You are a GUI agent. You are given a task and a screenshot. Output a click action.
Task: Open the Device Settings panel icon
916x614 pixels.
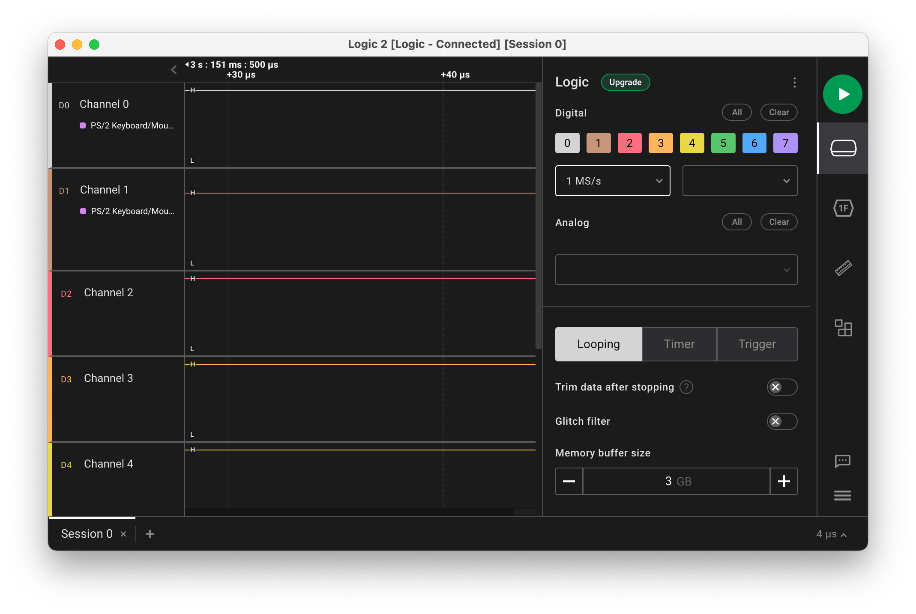point(843,148)
